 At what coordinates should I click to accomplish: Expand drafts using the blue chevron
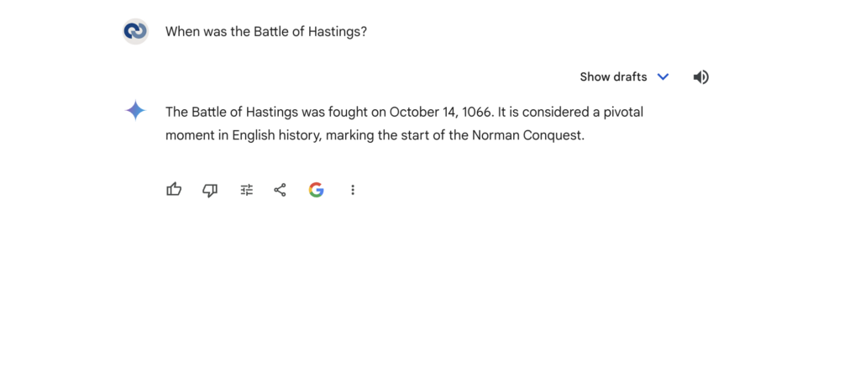coord(663,76)
